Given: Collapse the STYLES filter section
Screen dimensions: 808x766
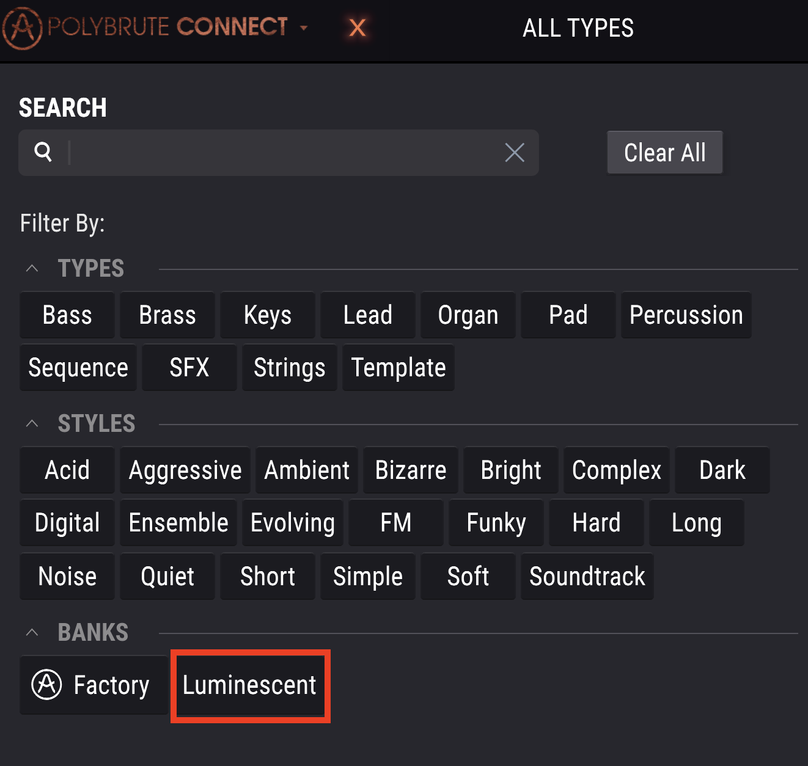Looking at the screenshot, I should 32,423.
